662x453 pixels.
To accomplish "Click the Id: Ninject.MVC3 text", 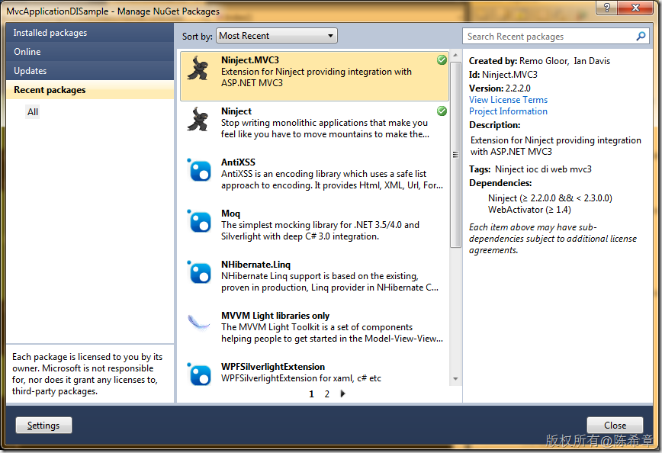I will [x=503, y=74].
